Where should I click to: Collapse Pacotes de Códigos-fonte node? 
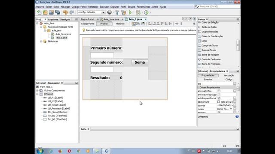pyautogui.click(x=41, y=27)
